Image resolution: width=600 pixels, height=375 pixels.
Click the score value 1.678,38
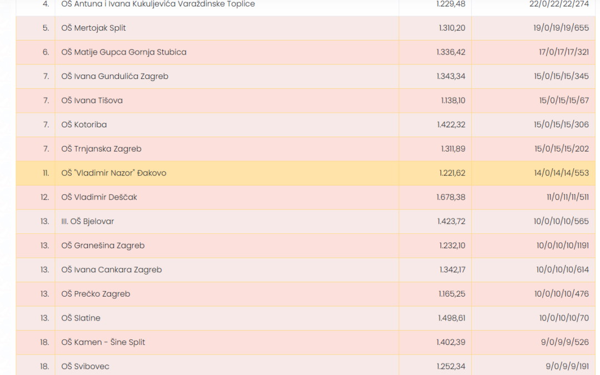tap(451, 197)
